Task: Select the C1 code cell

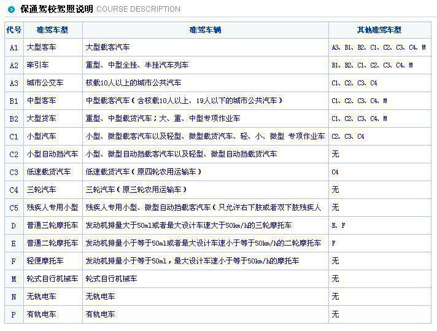Action: coord(14,137)
